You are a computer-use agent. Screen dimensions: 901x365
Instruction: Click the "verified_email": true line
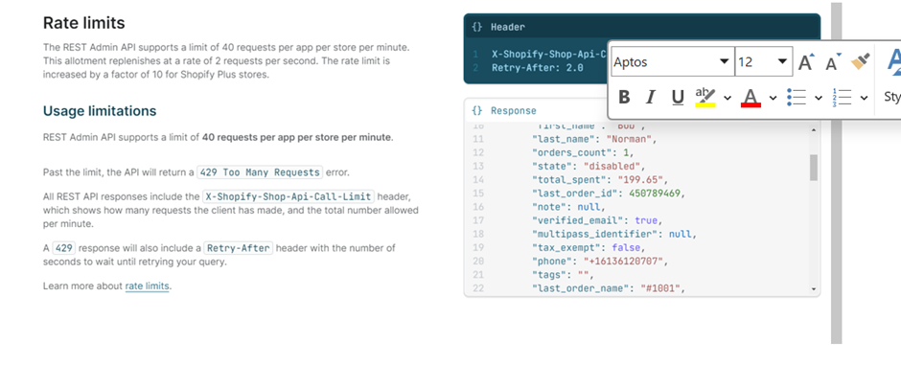[x=598, y=220]
